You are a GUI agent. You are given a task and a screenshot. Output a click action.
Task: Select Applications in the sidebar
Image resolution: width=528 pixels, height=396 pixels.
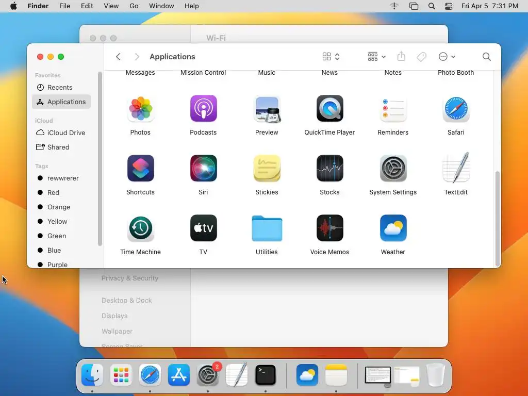pos(61,102)
